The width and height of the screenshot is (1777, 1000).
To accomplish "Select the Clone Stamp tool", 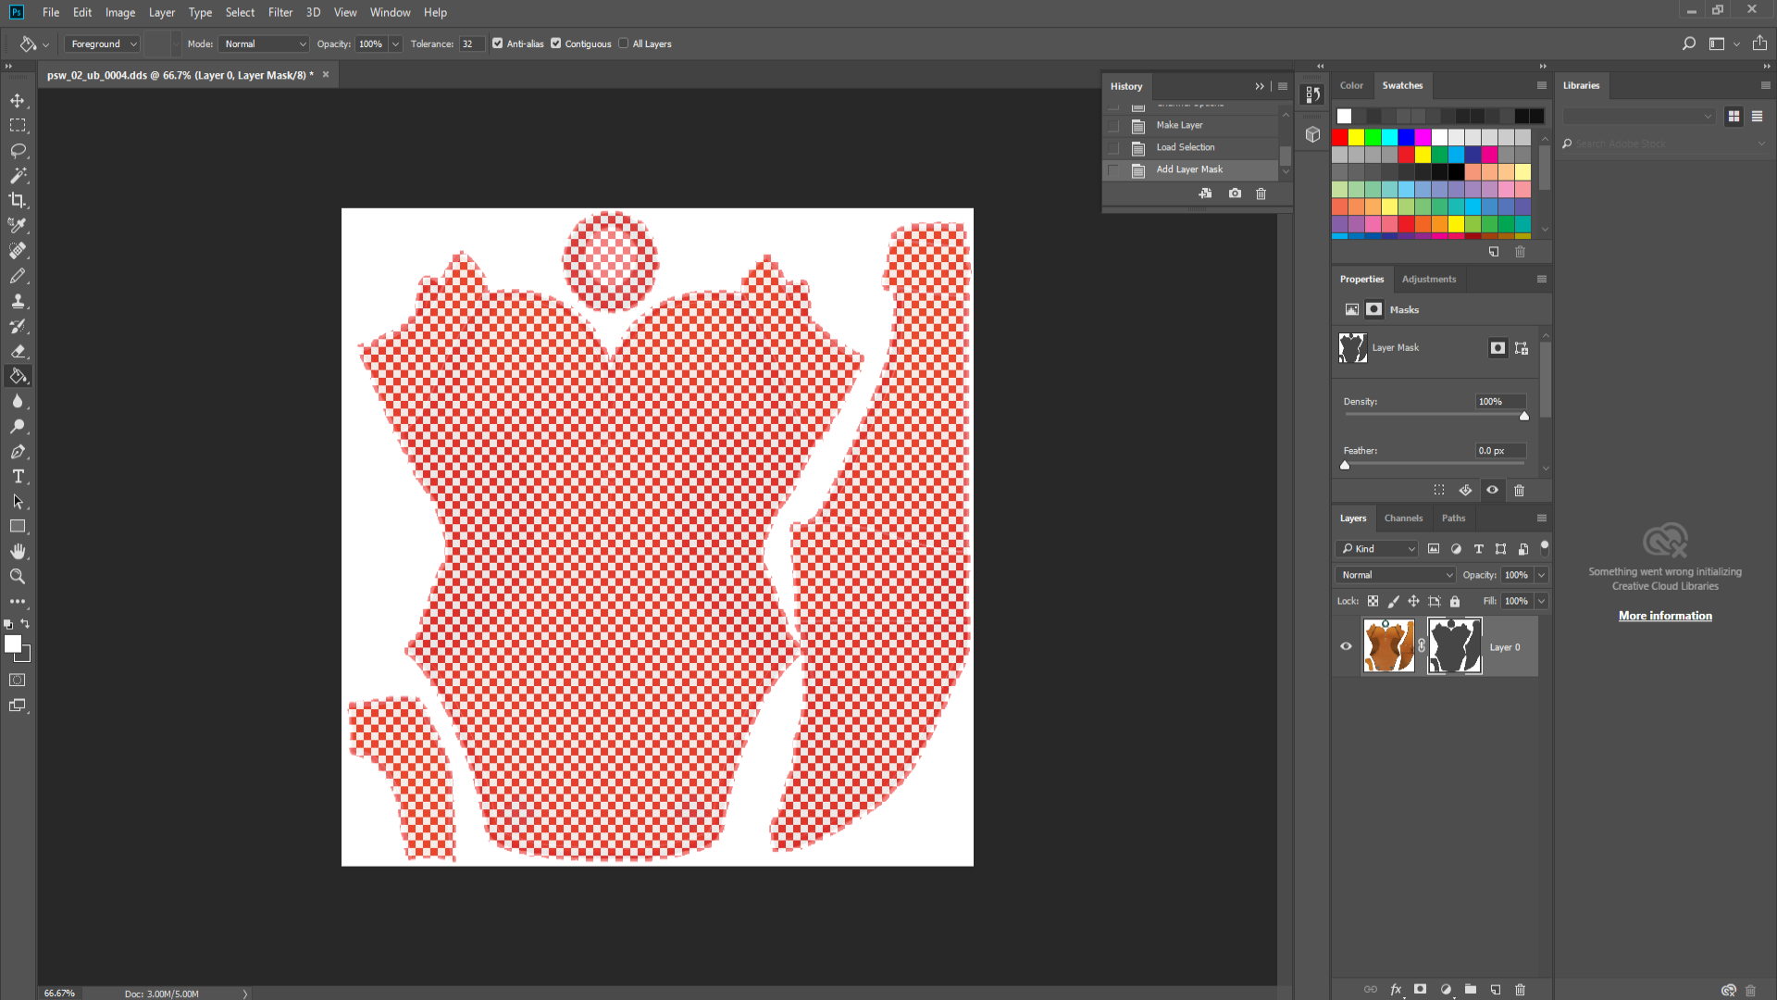I will (18, 301).
